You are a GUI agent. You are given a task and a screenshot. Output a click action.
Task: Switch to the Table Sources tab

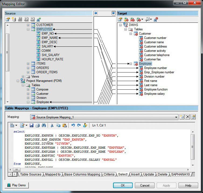pyautogui.click(x=31, y=174)
